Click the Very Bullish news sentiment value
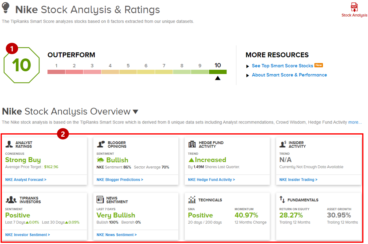The image size is (368, 244). (116, 215)
